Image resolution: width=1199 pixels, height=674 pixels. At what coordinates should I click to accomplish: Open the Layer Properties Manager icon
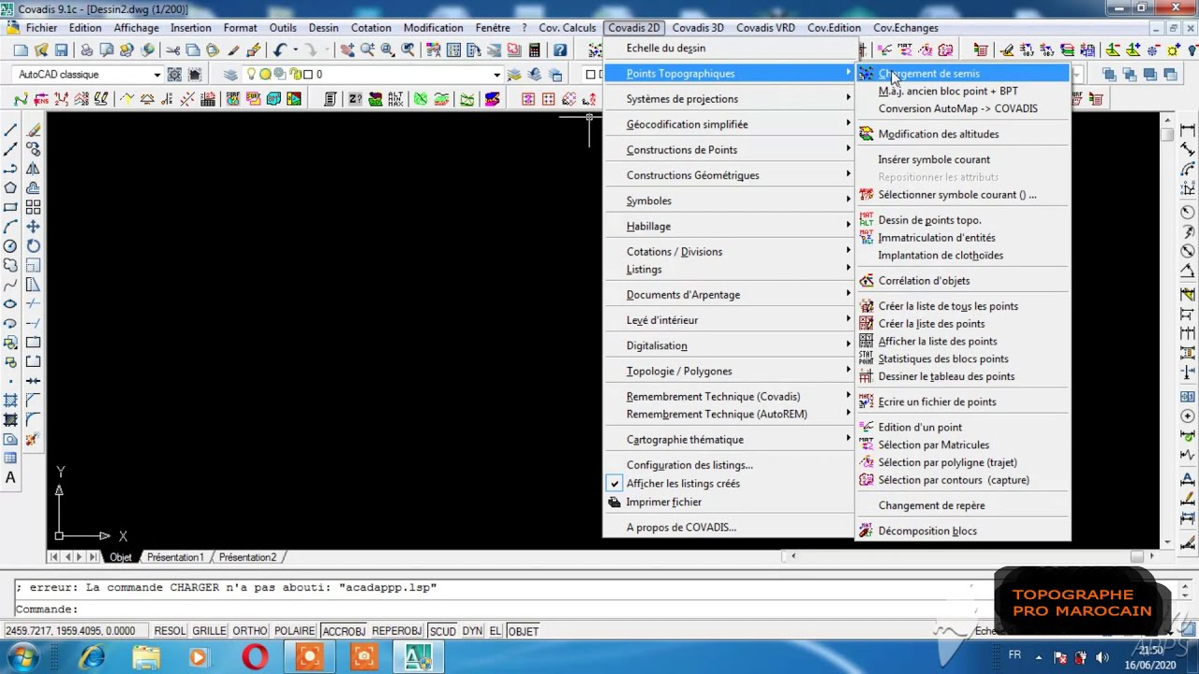pos(230,75)
